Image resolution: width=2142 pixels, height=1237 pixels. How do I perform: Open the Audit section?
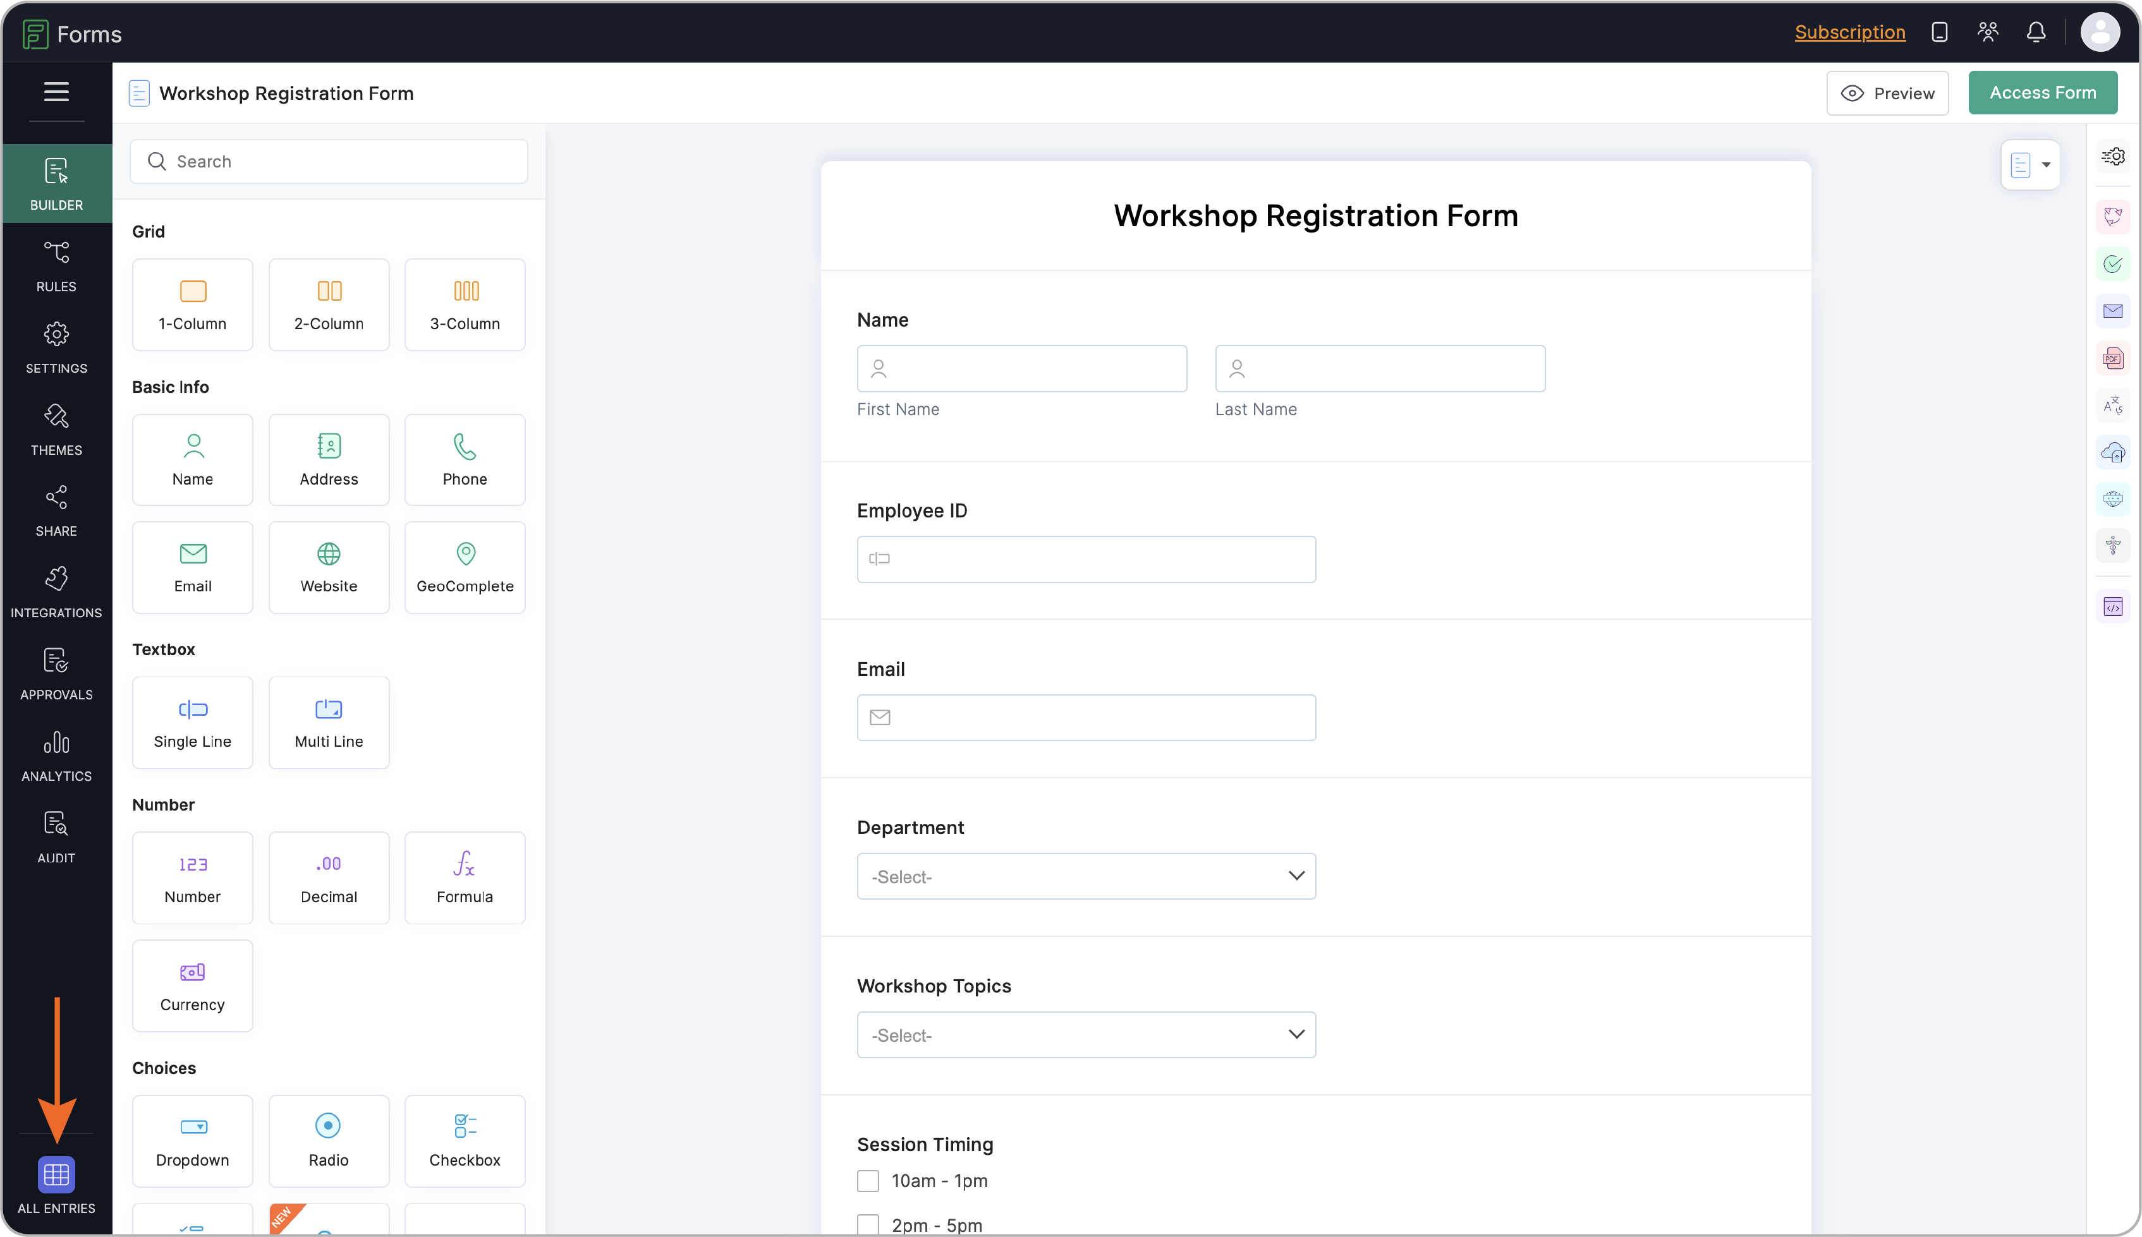coord(56,837)
